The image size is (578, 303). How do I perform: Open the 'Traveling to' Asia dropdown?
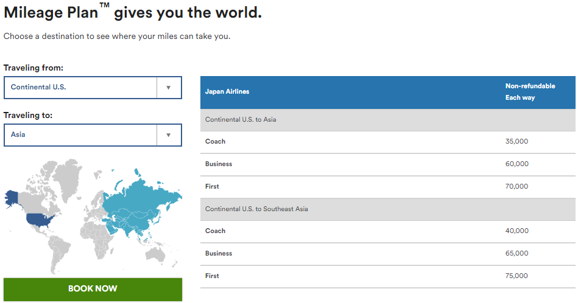click(x=93, y=135)
